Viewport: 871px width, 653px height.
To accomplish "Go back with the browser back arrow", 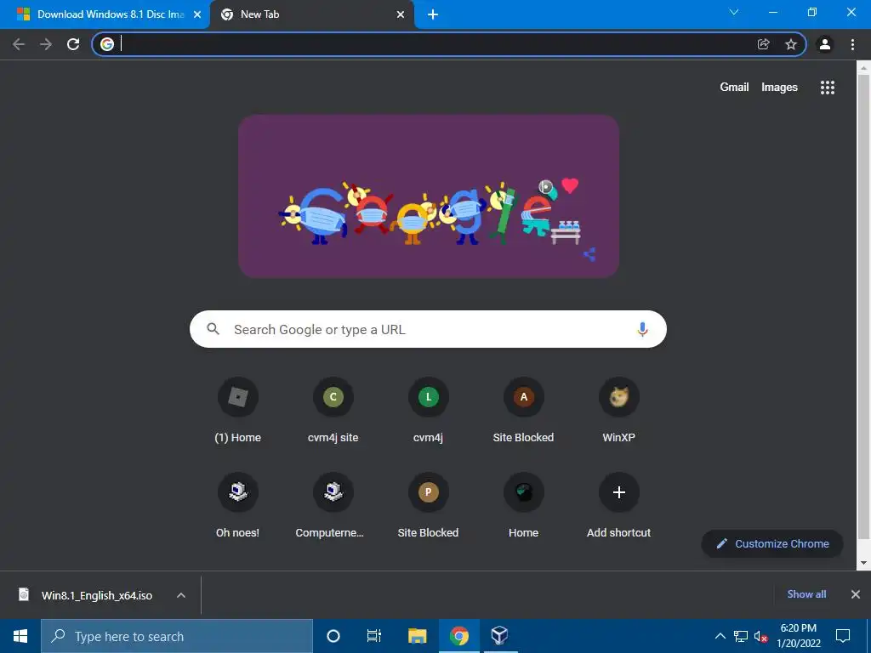I will coord(19,44).
